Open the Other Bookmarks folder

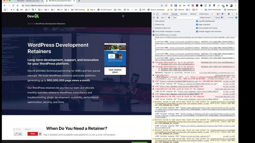coord(213,10)
